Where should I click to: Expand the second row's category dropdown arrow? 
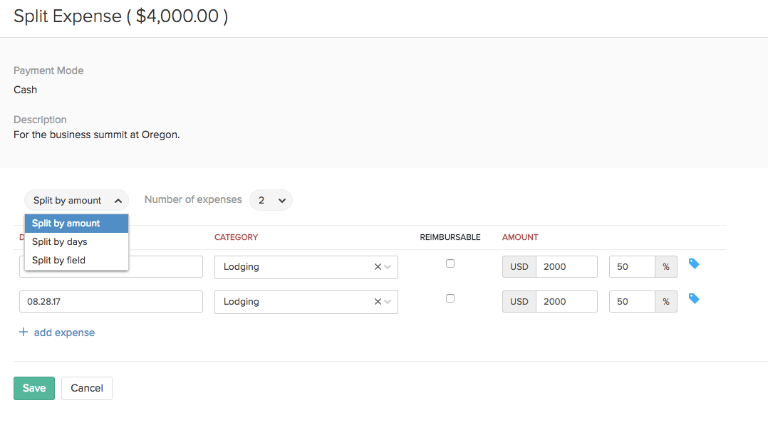388,302
